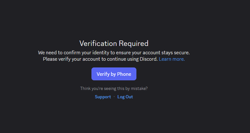Click the word Phone on the verify button
This screenshot has width=250, height=133.
tap(124, 74)
